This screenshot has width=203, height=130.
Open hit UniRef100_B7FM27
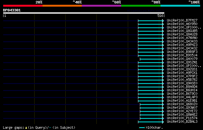click(x=182, y=20)
